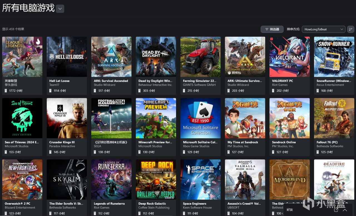Select the Crusader Kings III cover art

click(x=67, y=118)
